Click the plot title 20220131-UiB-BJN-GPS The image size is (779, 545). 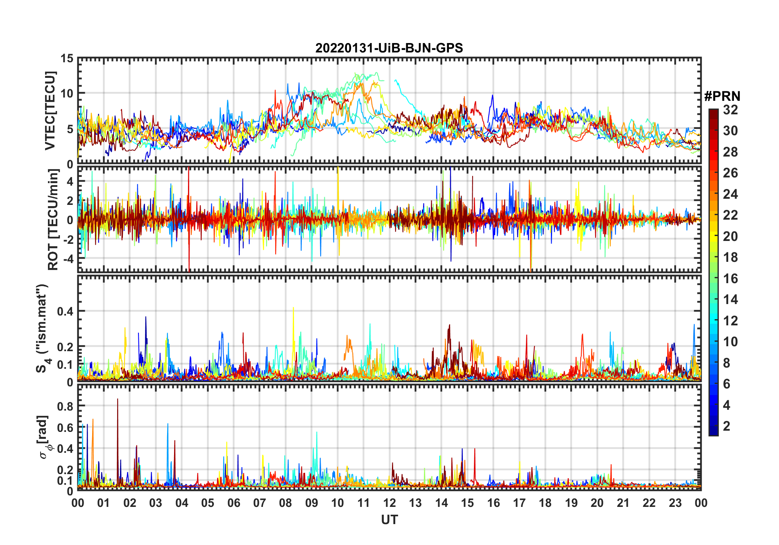click(389, 48)
